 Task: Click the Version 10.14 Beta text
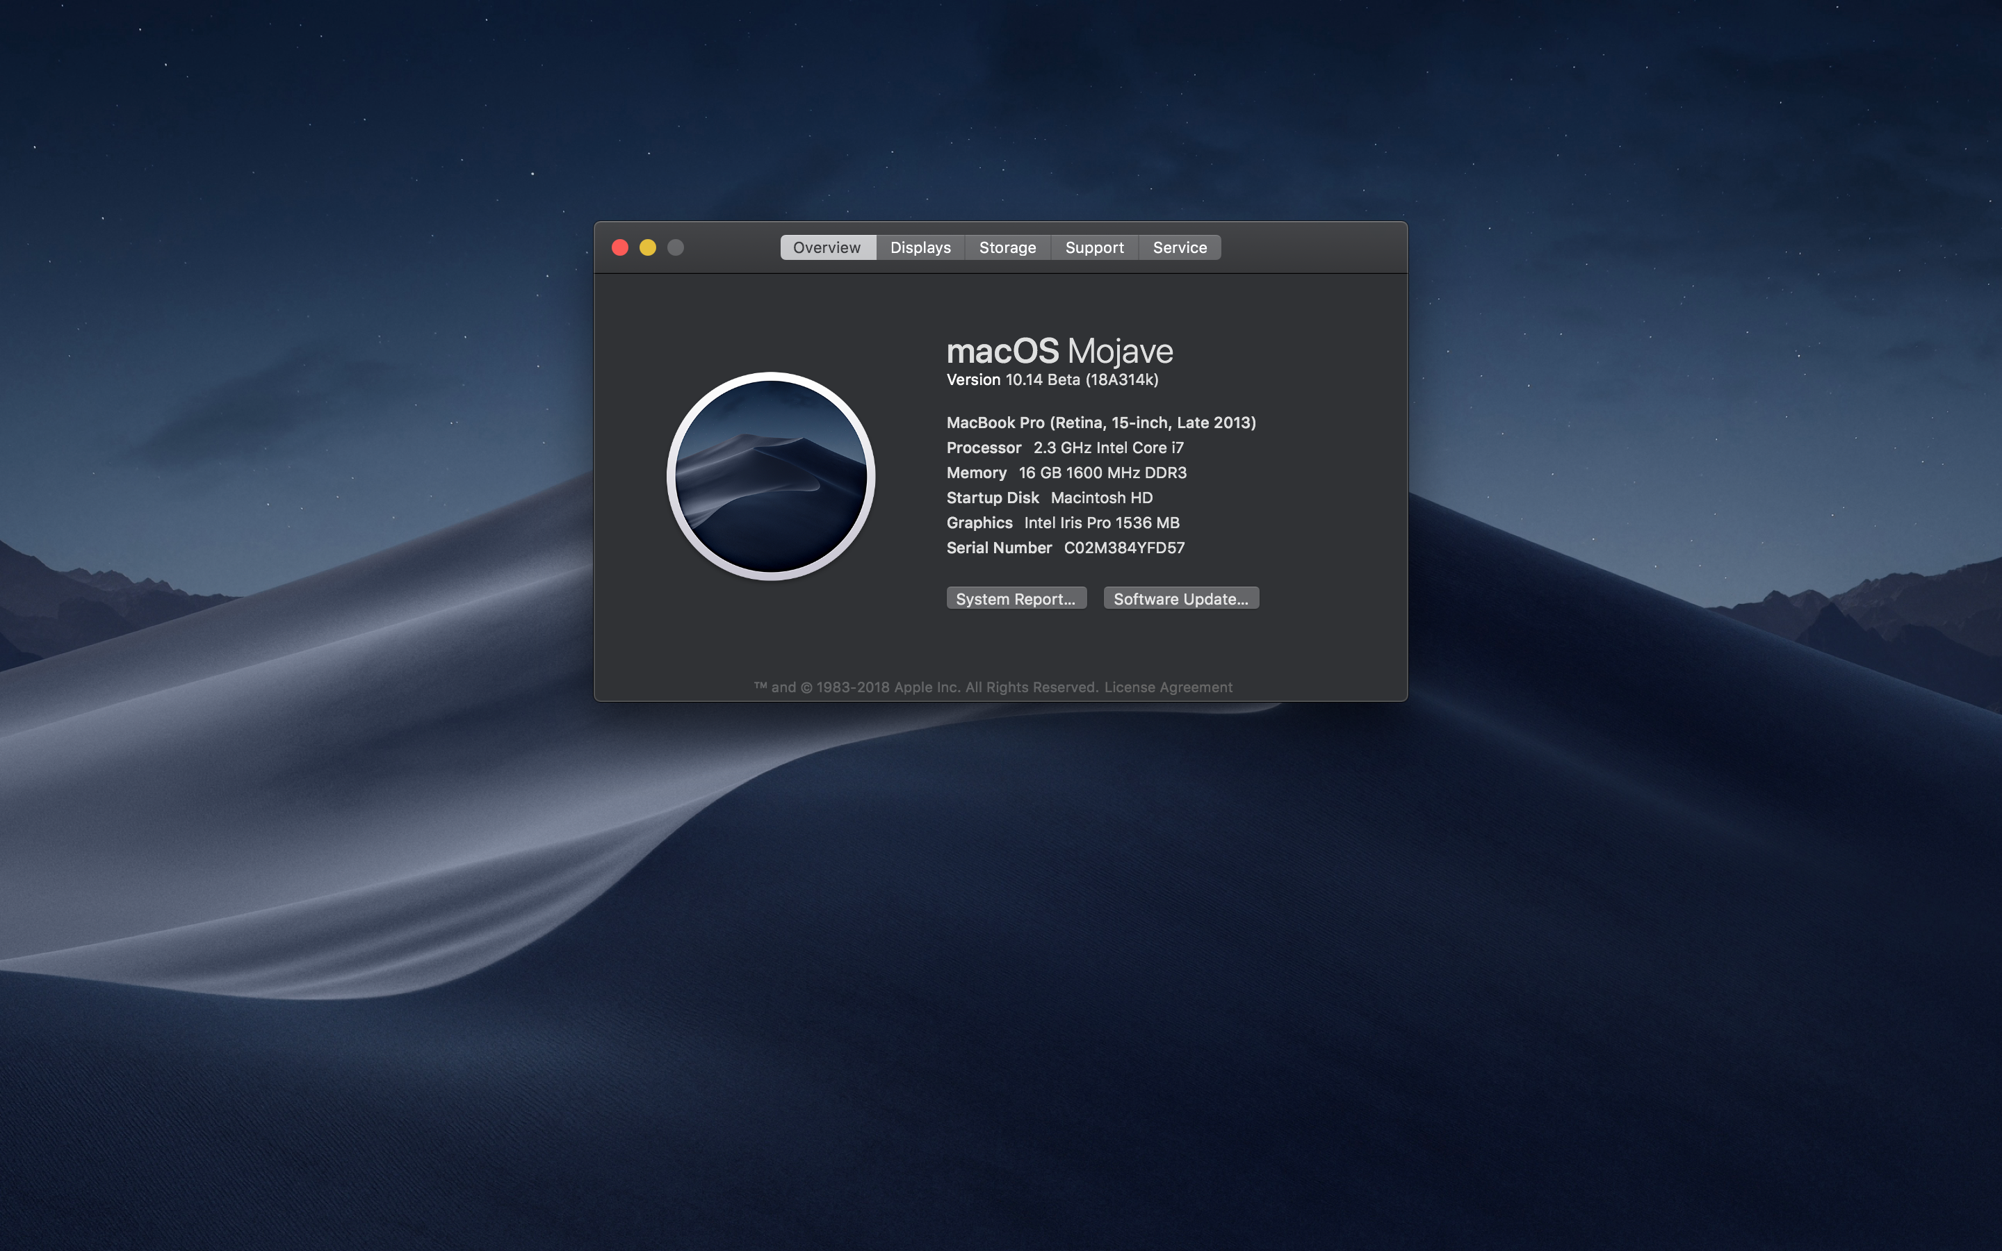click(x=1052, y=379)
